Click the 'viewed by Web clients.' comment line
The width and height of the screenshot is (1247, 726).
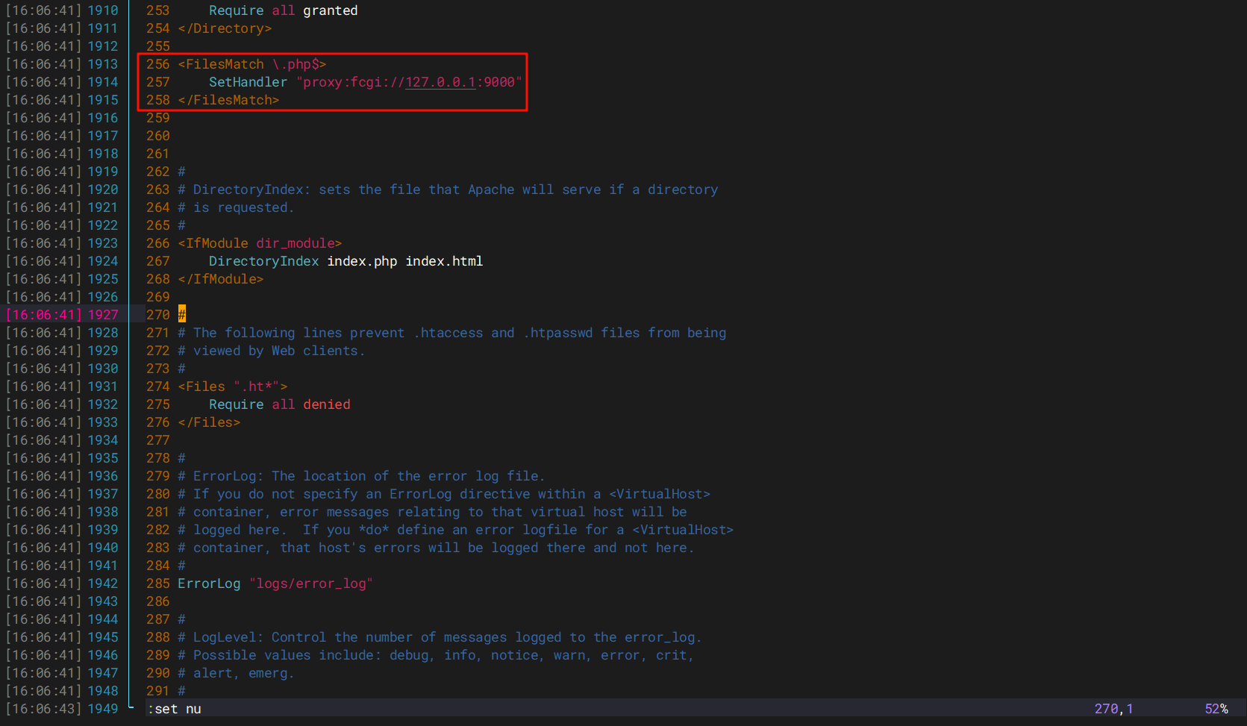(272, 351)
